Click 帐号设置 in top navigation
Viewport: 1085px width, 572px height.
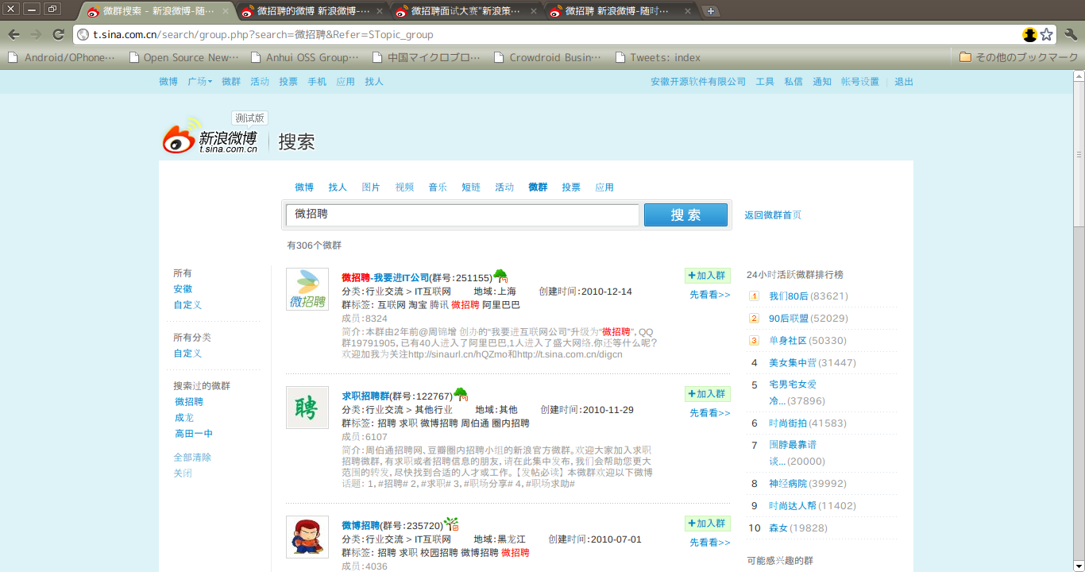tap(860, 82)
